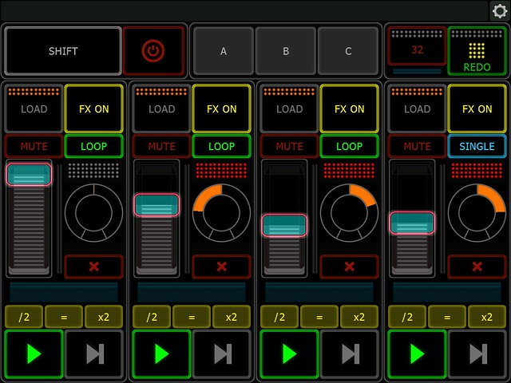Reset loop length with = on first track
Screen dimensions: 511x383
(64, 317)
